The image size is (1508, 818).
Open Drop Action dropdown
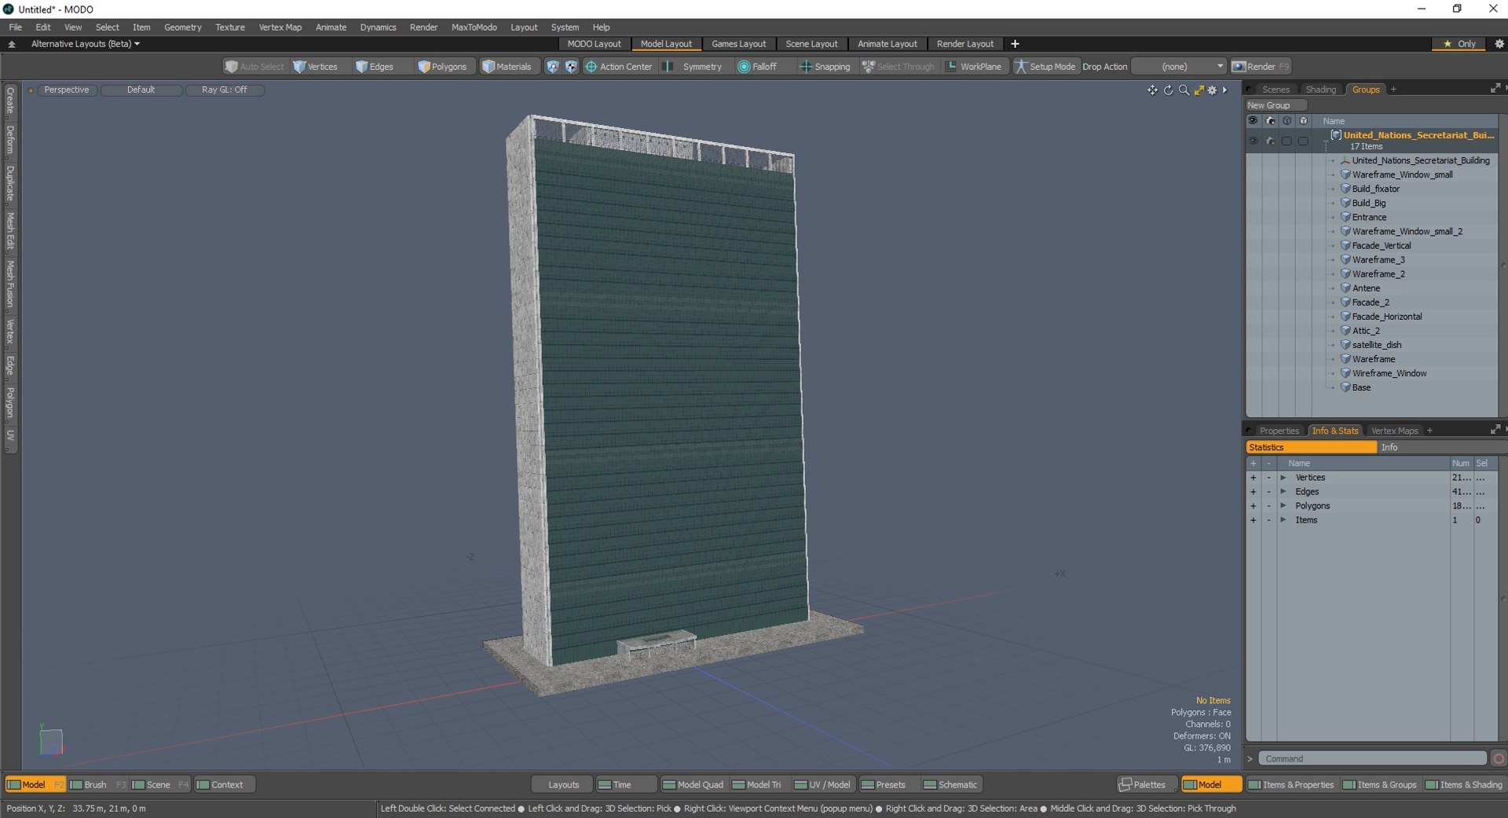(1178, 67)
